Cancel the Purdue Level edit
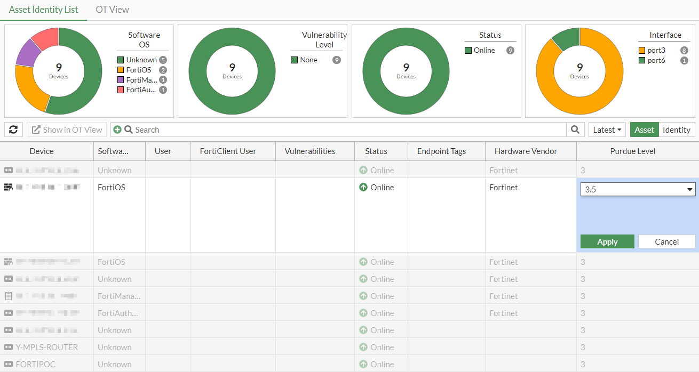Viewport: 699px width, 372px height. (x=666, y=241)
